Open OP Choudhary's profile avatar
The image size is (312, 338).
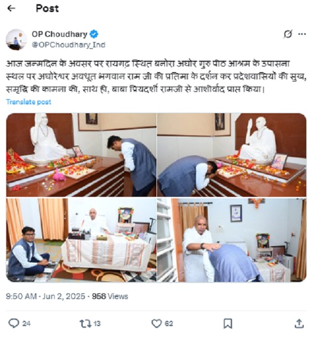click(x=16, y=39)
